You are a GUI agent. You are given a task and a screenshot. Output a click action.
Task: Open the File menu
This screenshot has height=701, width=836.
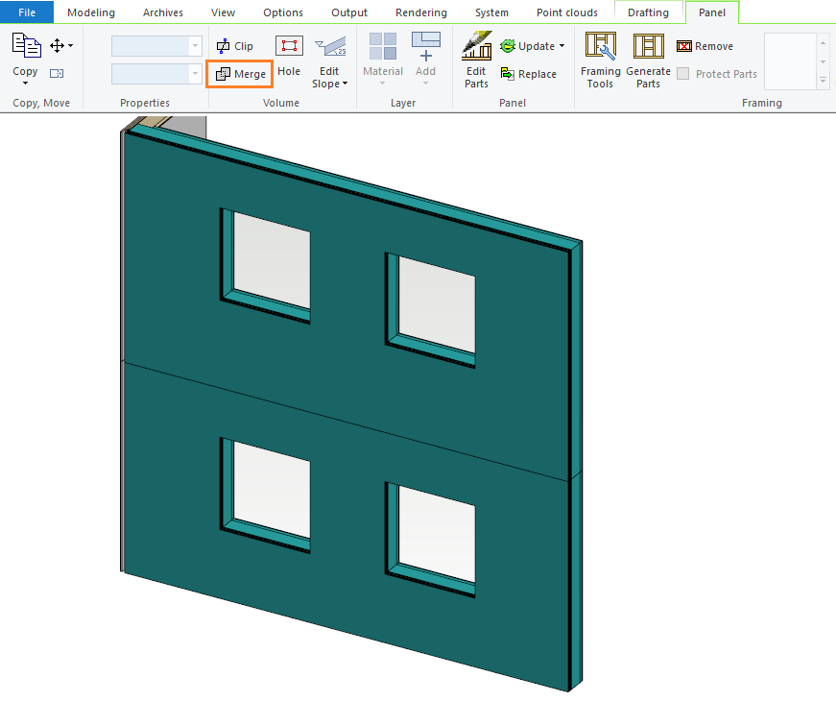tap(27, 12)
